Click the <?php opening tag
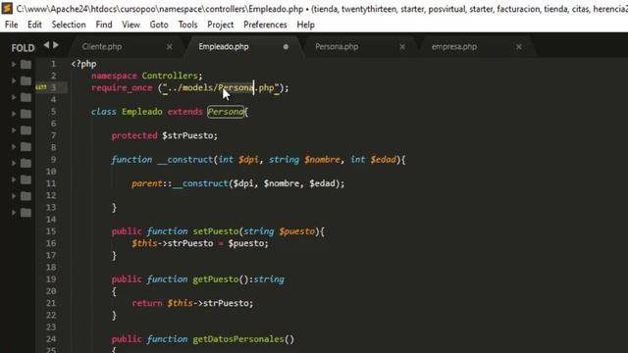The height and width of the screenshot is (353, 628). point(83,64)
